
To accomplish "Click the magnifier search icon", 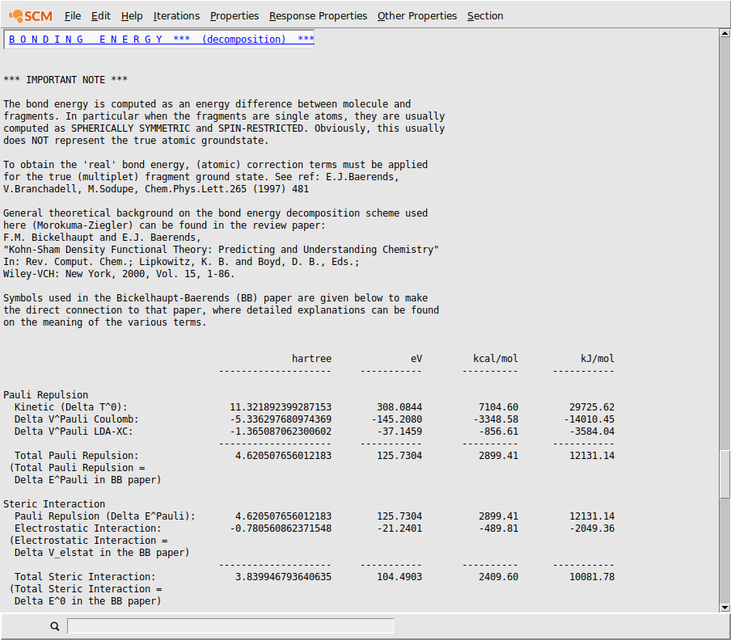I will (x=54, y=626).
